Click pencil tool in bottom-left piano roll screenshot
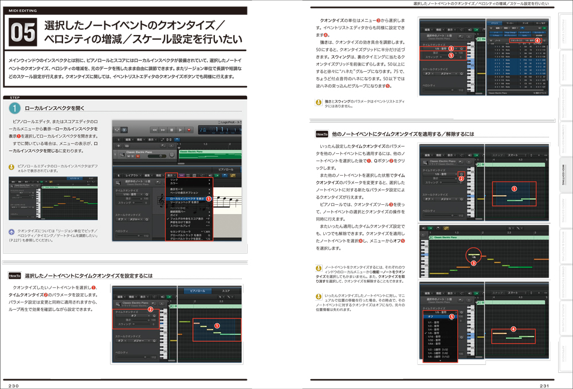Screen dimensions: 573x389 click(229, 297)
